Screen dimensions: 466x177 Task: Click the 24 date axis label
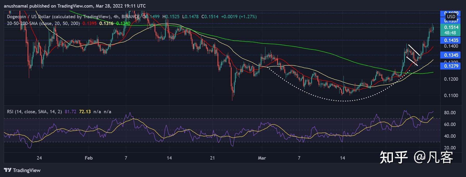(39, 158)
